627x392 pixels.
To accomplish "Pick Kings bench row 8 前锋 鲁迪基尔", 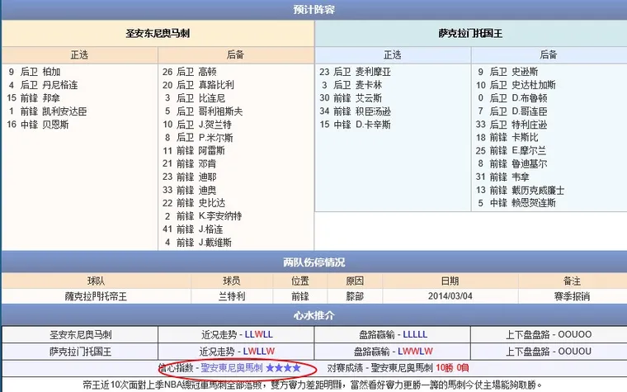I will pos(512,164).
